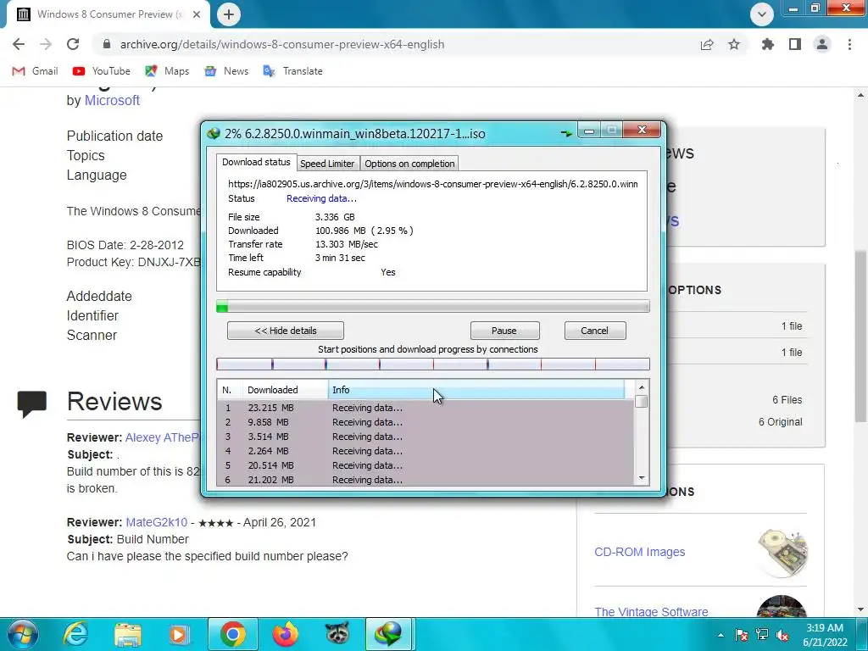Click the CD-ROM Images thumbnail
This screenshot has width=868, height=651.
[782, 553]
